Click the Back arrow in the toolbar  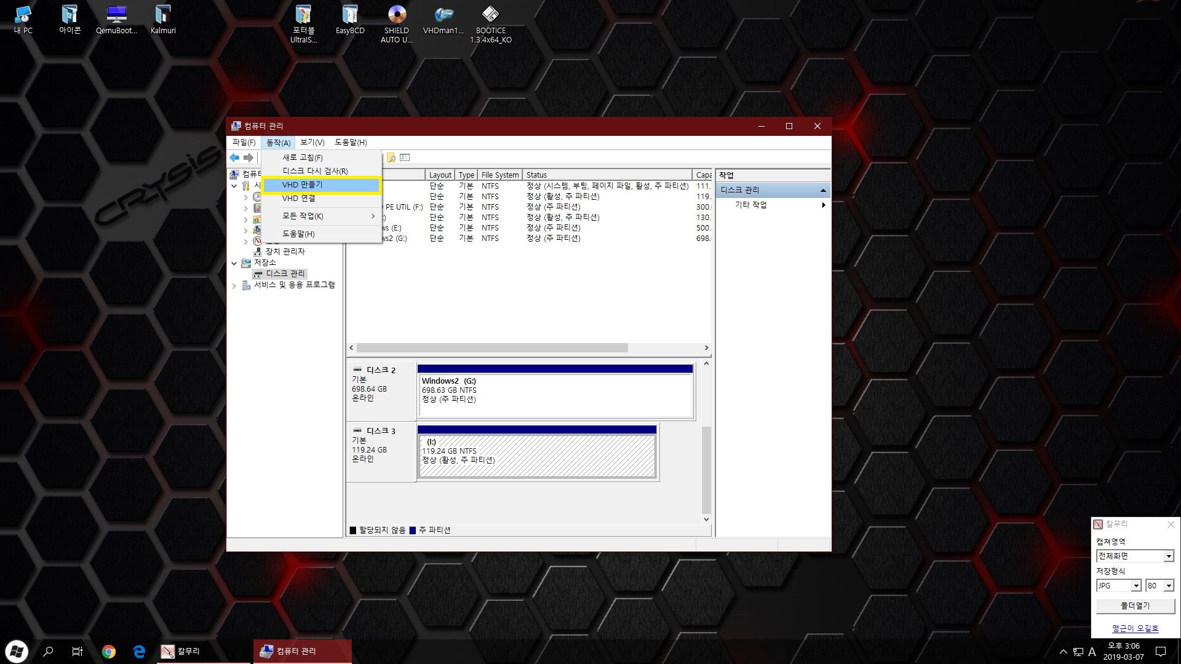click(234, 158)
